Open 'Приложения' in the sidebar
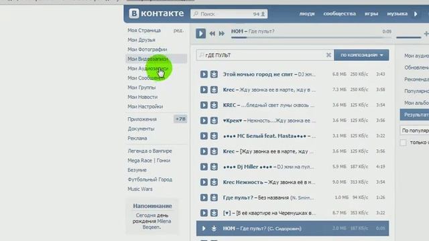The width and height of the screenshot is (429, 241). point(142,119)
